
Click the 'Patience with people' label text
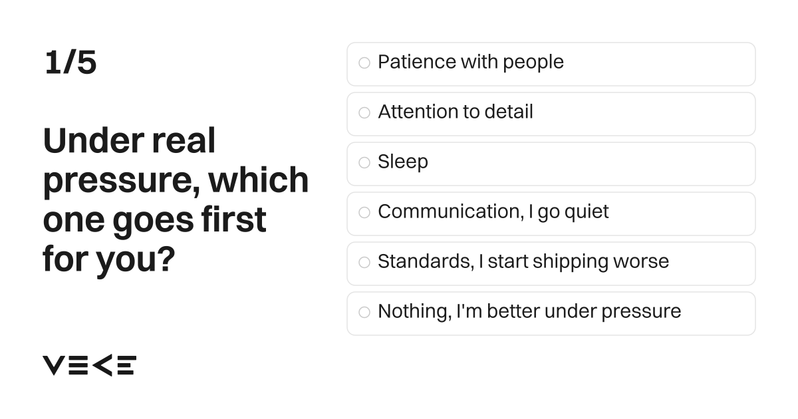[x=471, y=62]
